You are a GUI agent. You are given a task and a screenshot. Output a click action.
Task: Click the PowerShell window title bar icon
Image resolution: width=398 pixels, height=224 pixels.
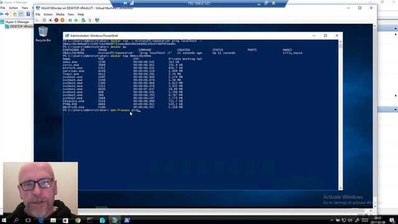point(67,35)
